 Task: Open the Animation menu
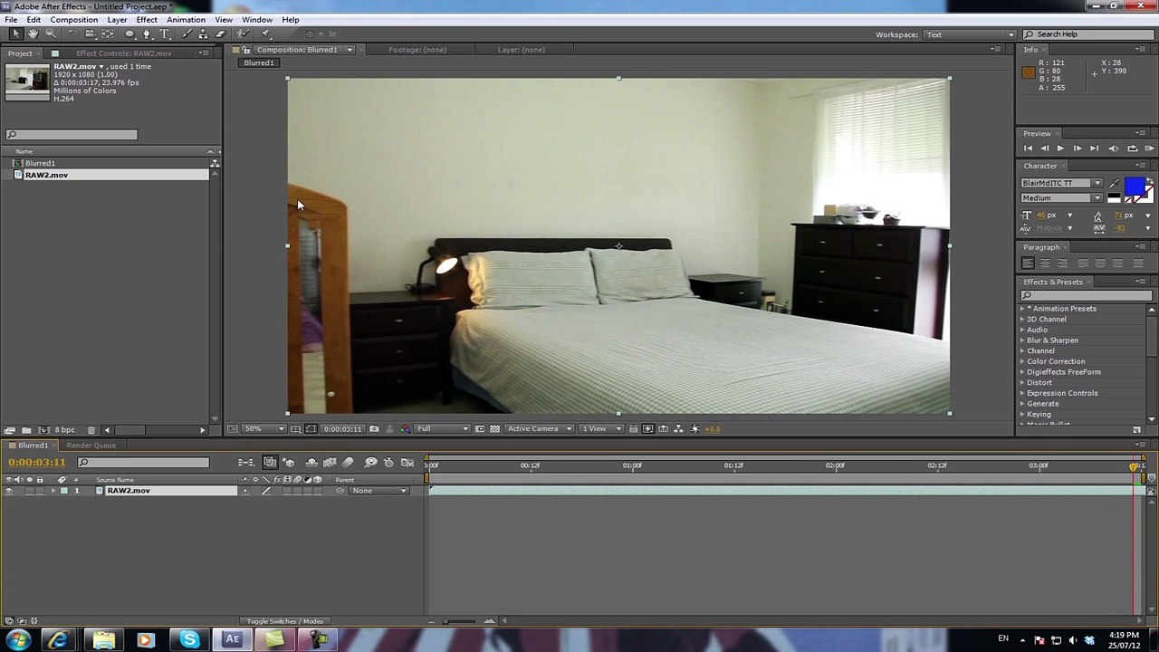[x=186, y=20]
